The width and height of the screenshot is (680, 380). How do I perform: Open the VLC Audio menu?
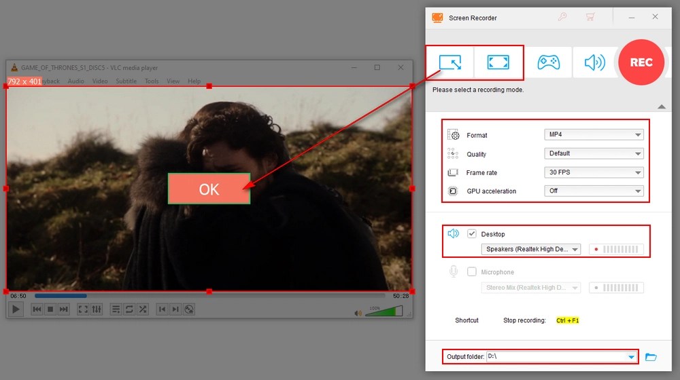(76, 81)
